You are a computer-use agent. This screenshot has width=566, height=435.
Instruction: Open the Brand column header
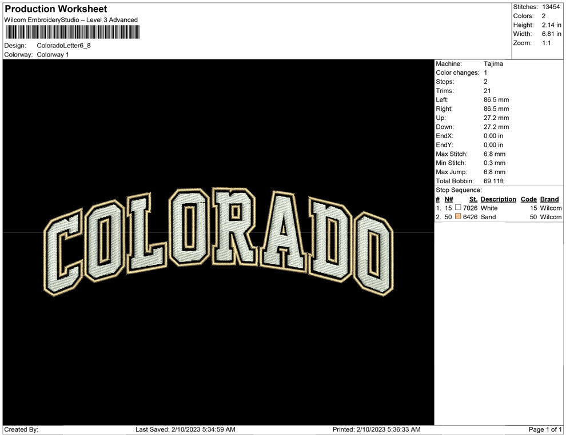tap(549, 199)
